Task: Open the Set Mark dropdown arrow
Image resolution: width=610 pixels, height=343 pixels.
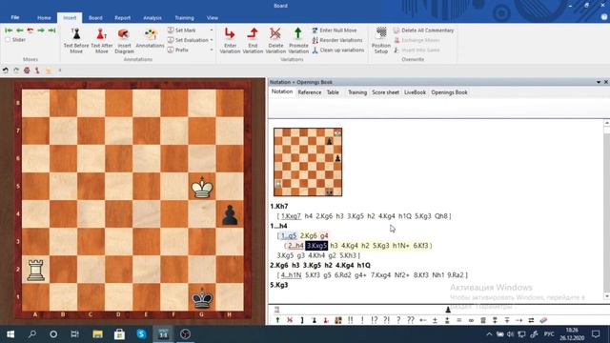Action: (x=212, y=30)
